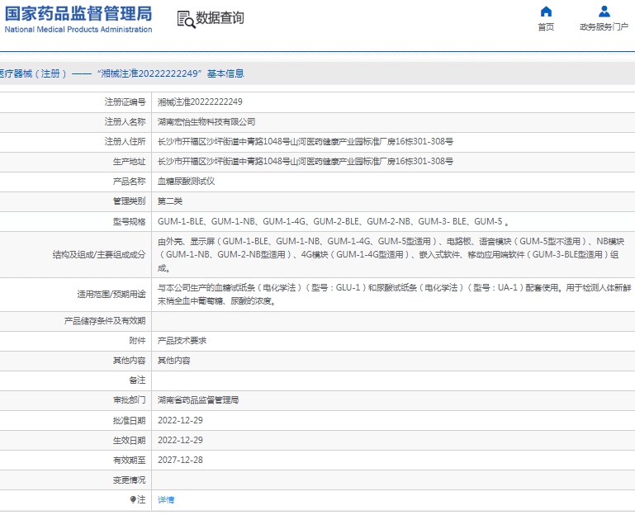
Task: Click the 批准日期 value 2022-12-29
Action: click(180, 420)
